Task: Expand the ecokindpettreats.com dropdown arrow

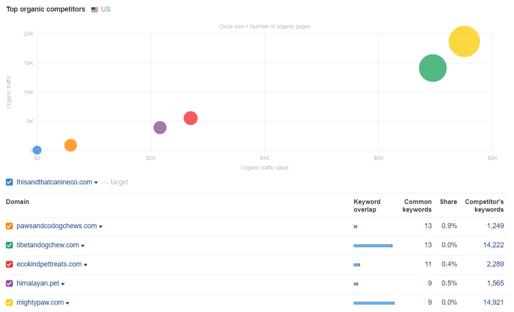Action: 85,265
